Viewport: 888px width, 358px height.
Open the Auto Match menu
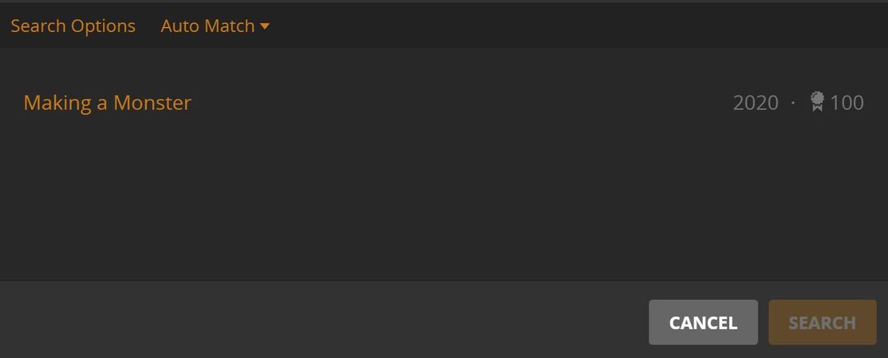215,26
